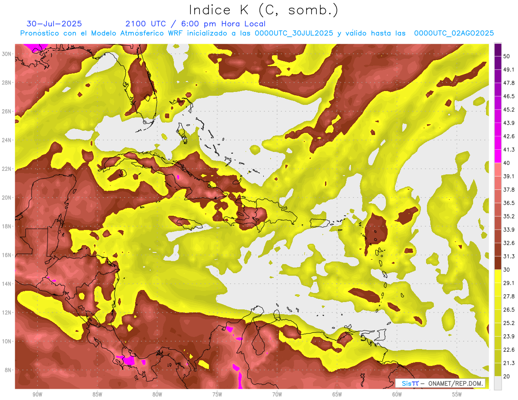Image resolution: width=518 pixels, height=400 pixels.
Task: Click the 60W longitude label
Action: click(397, 394)
